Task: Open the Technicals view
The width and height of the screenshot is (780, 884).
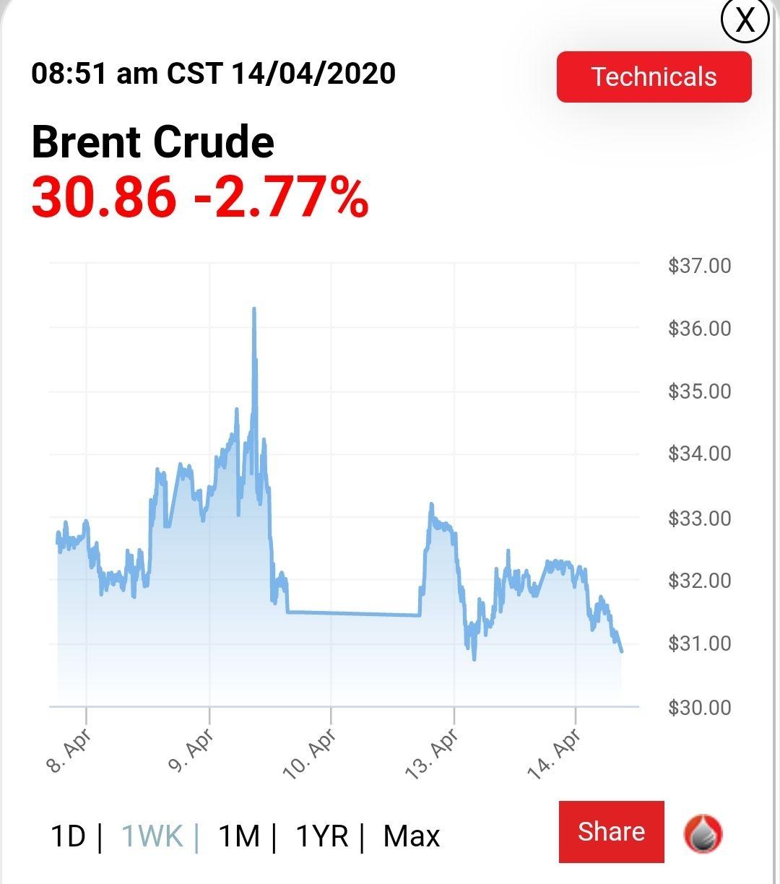Action: (x=654, y=77)
